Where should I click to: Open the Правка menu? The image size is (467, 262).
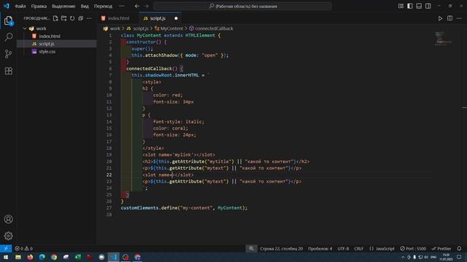coord(39,6)
